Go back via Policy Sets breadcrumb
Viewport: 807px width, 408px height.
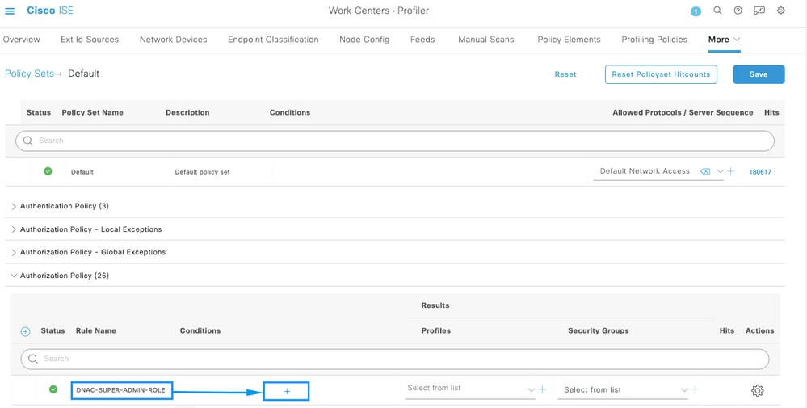(x=29, y=74)
